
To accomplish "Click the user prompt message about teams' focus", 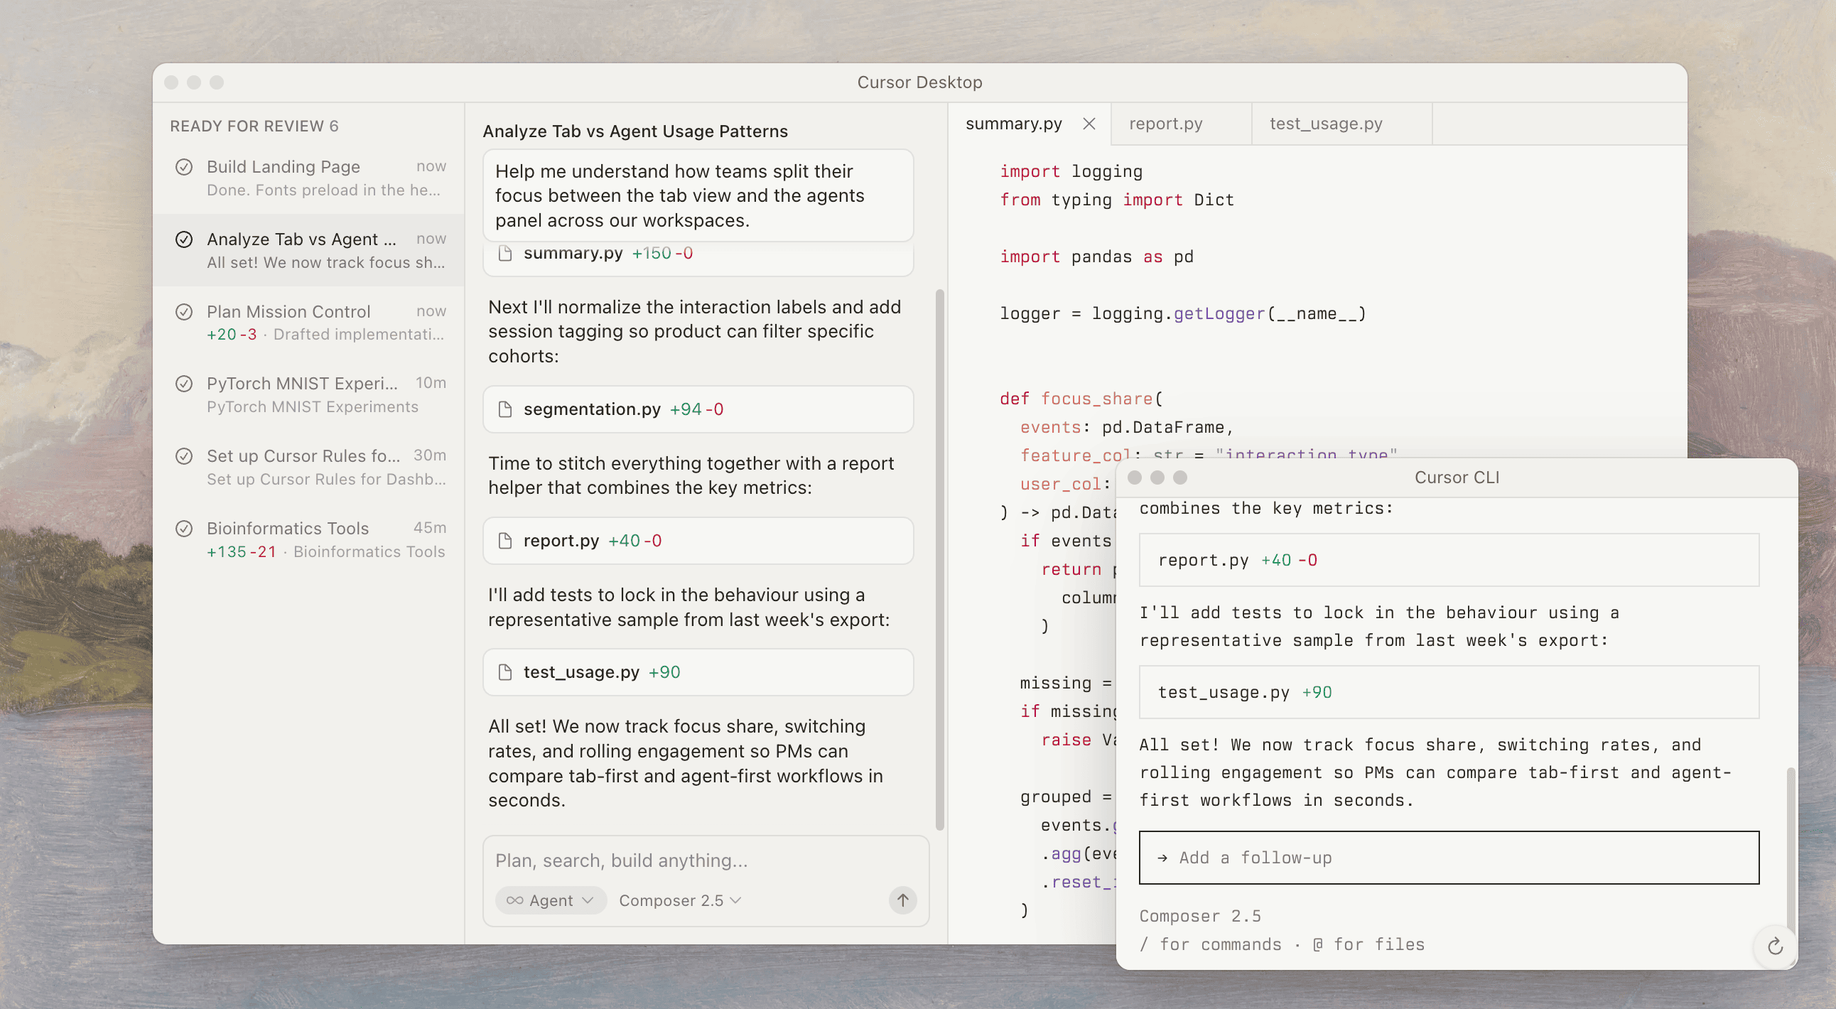I will tap(698, 195).
